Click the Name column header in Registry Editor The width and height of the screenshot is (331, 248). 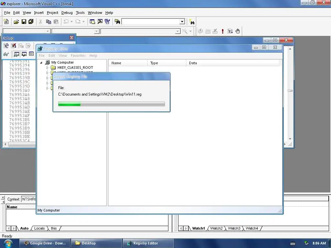coord(128,63)
